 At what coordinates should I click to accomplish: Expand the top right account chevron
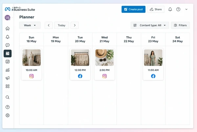point(186,9)
